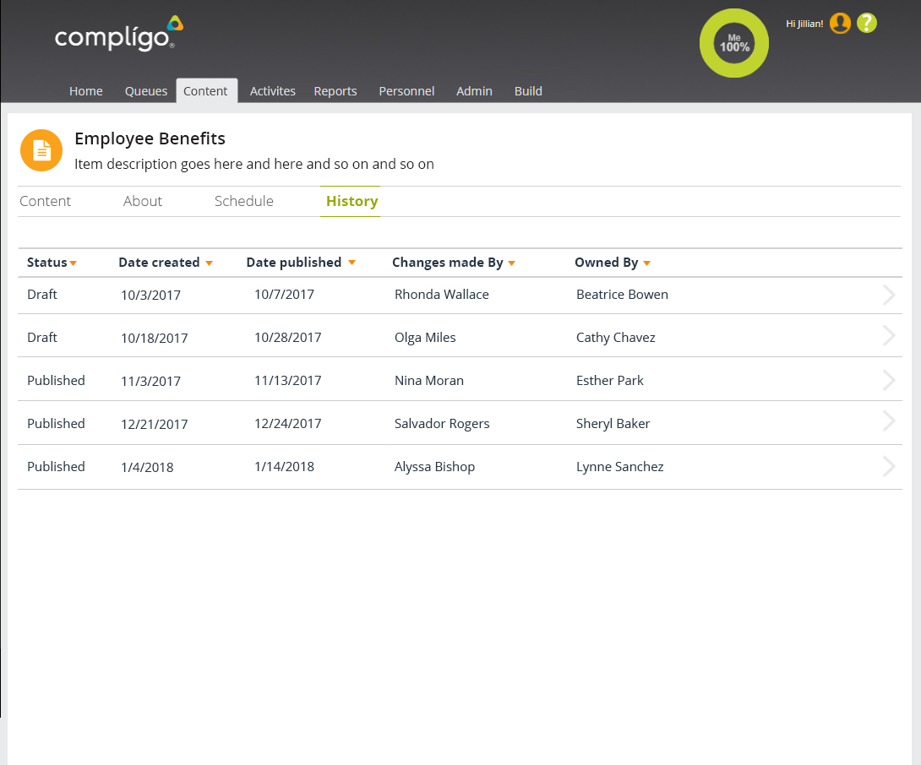This screenshot has width=921, height=765.
Task: Go to the Personnel menu
Action: (x=406, y=91)
